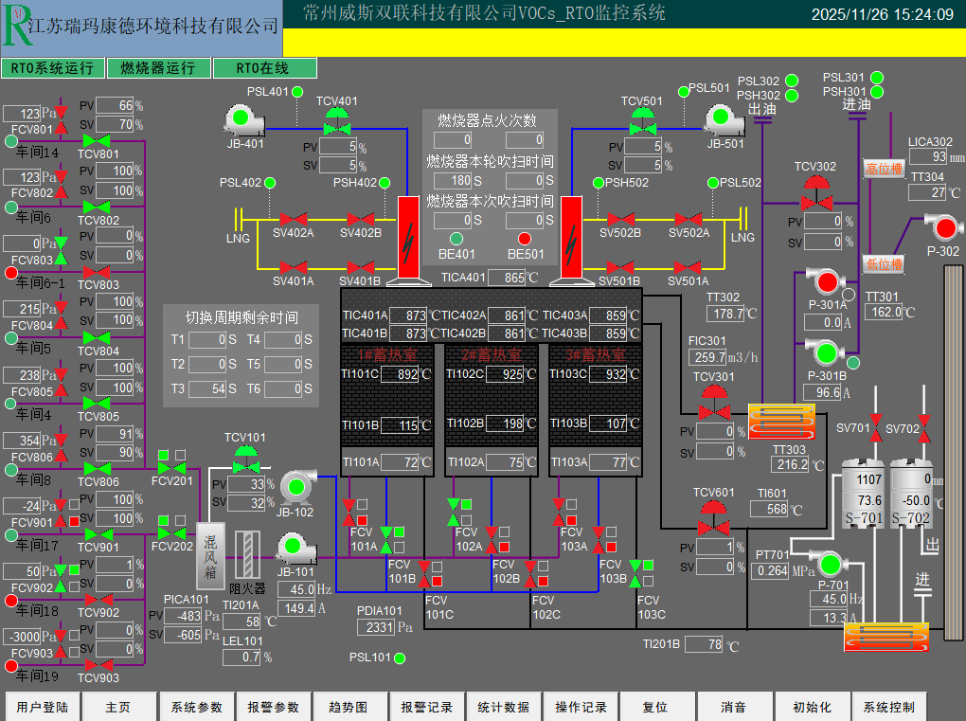
Task: Click the JB-102 fan icon
Action: (296, 487)
